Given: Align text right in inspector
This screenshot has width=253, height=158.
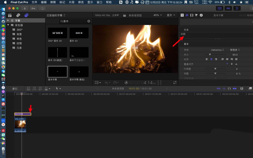Looking at the screenshot, I should click(x=216, y=59).
